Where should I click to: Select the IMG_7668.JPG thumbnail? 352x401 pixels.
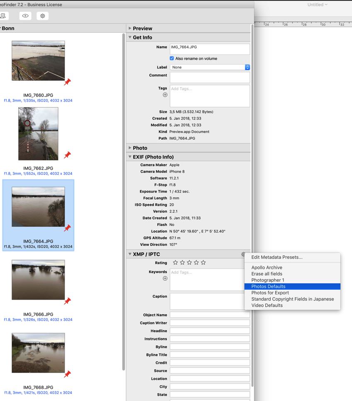38,353
